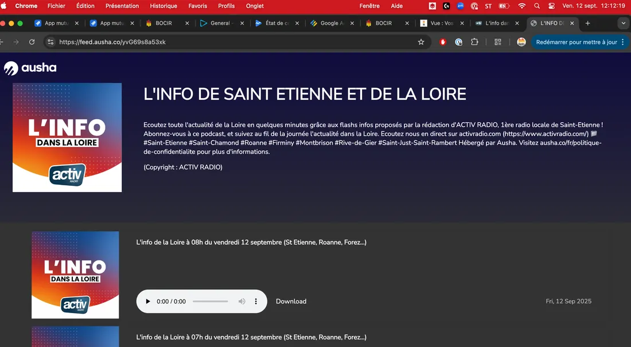This screenshot has width=631, height=347.
Task: Open the 1Password extension icon
Action: [x=459, y=41]
